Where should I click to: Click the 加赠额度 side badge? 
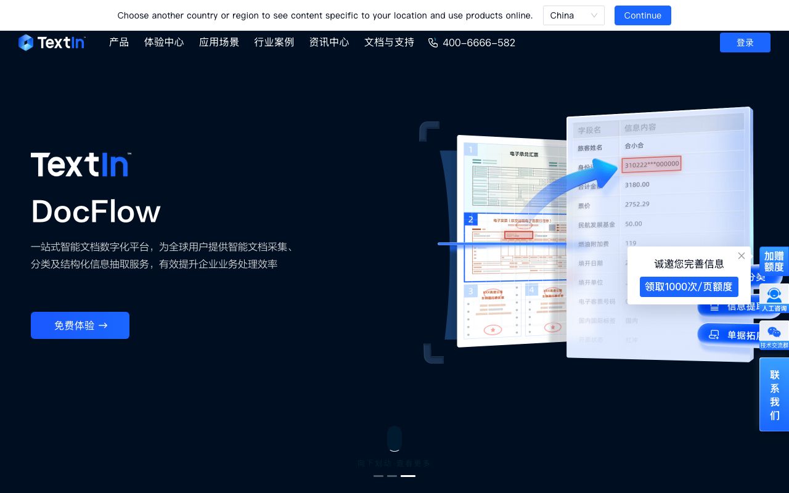coord(774,261)
